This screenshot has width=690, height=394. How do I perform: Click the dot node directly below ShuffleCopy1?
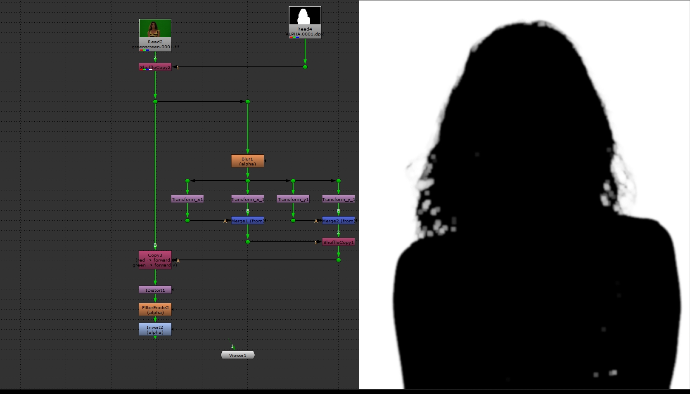(339, 260)
